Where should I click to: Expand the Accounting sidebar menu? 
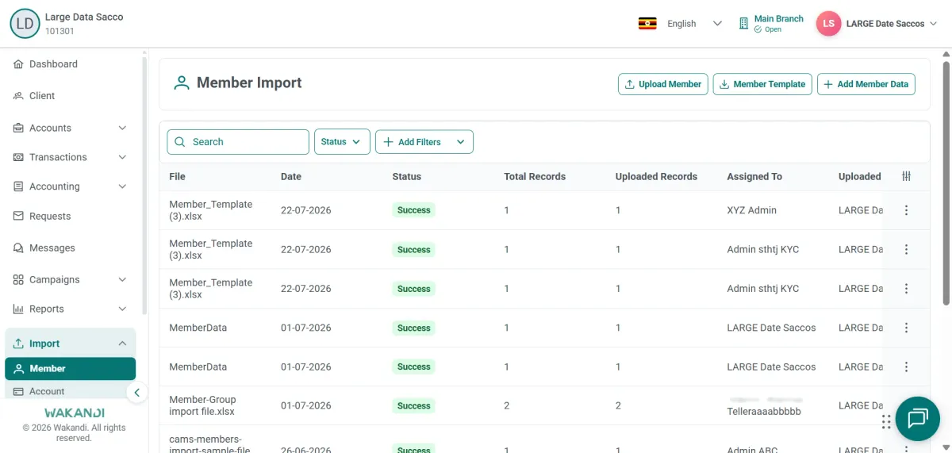click(x=122, y=186)
